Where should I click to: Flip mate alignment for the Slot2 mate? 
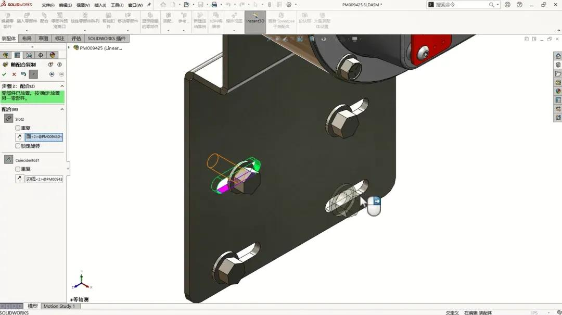[x=19, y=137]
